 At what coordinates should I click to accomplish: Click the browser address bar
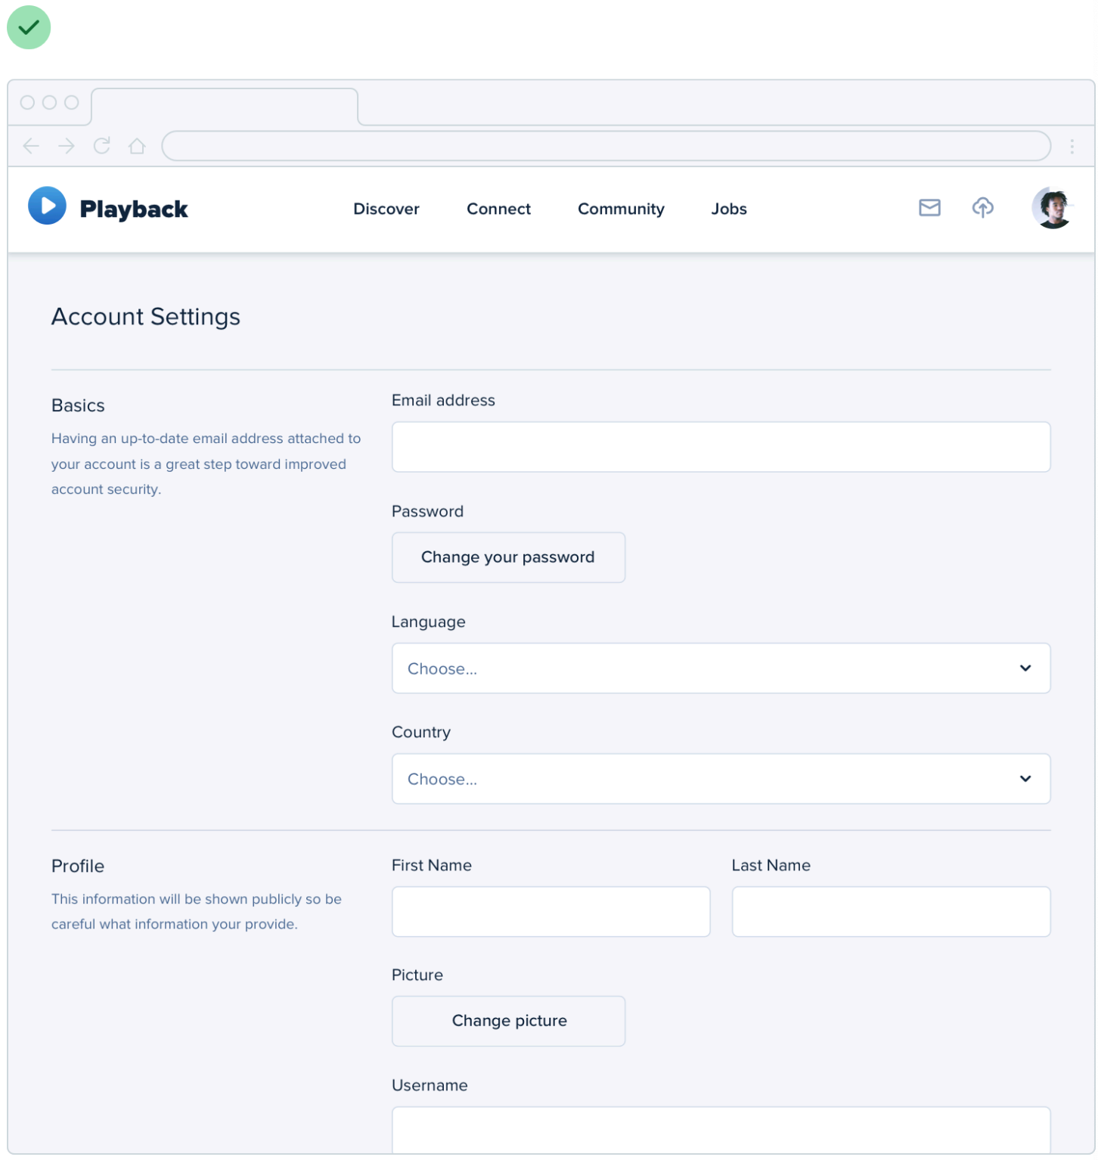[606, 146]
